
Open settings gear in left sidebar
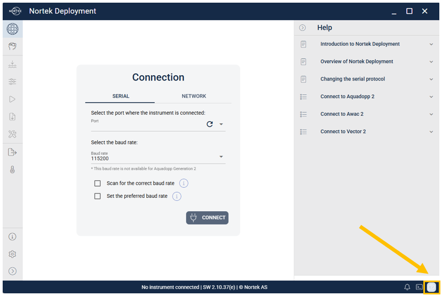tap(12, 254)
